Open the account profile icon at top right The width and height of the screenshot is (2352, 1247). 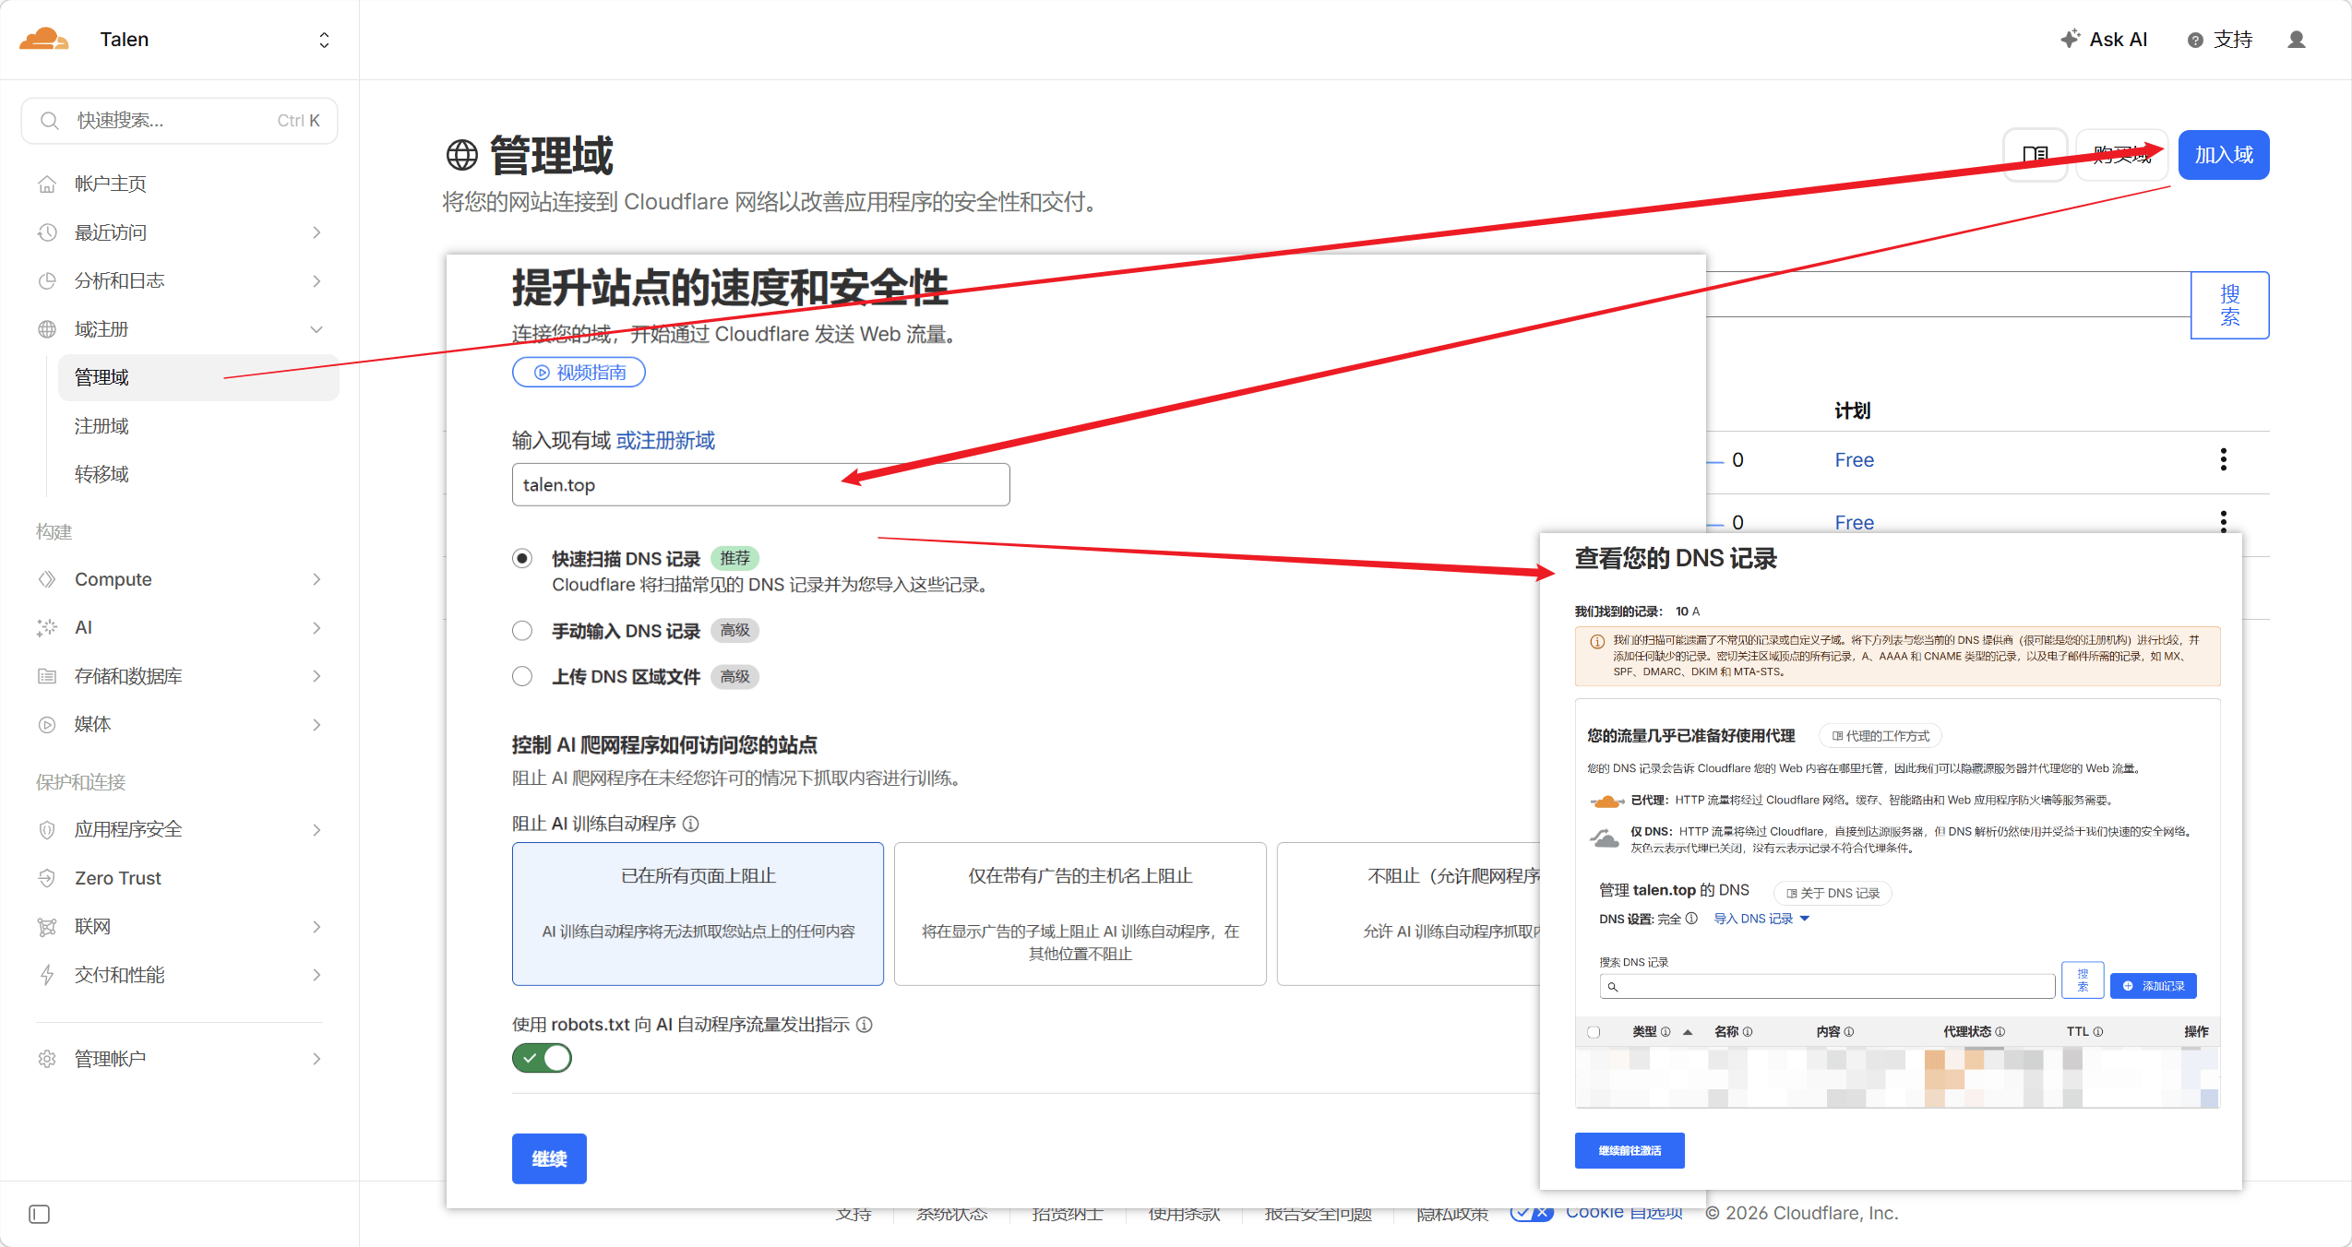coord(2295,39)
